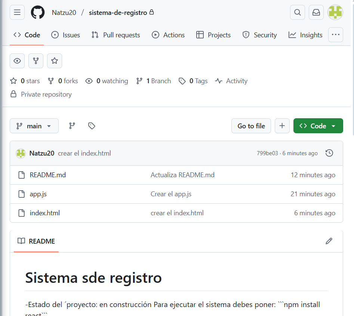Open commit Actualiza README.md
Screen dimensions: 354x316
coord(182,175)
